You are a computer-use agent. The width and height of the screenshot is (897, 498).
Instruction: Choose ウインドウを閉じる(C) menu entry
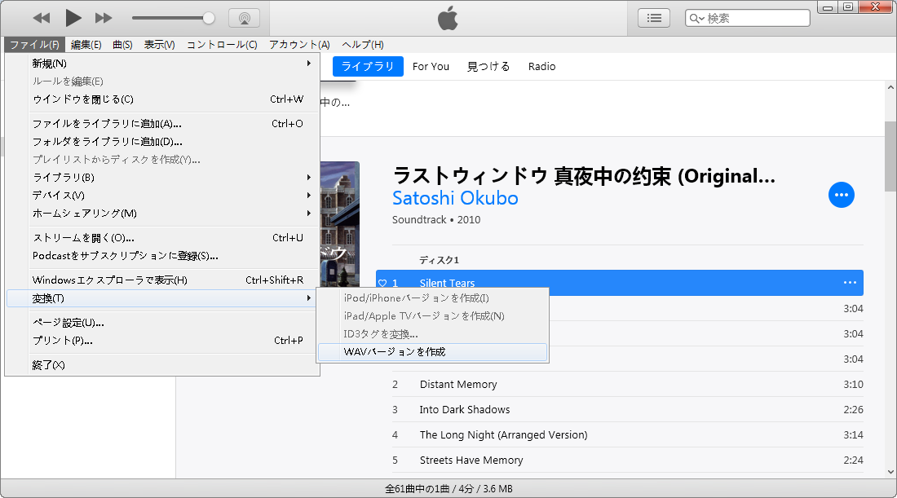tap(162, 99)
